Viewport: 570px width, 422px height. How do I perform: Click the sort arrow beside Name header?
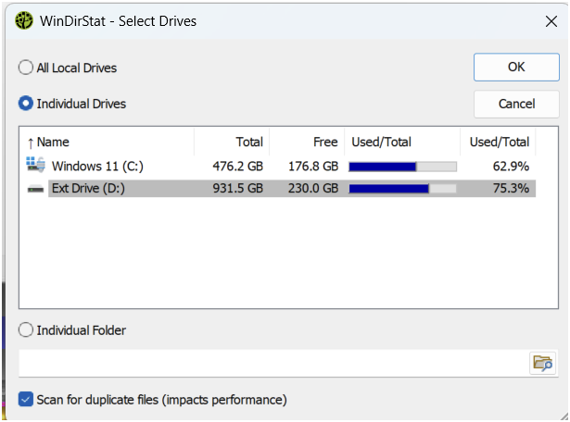pyautogui.click(x=31, y=143)
